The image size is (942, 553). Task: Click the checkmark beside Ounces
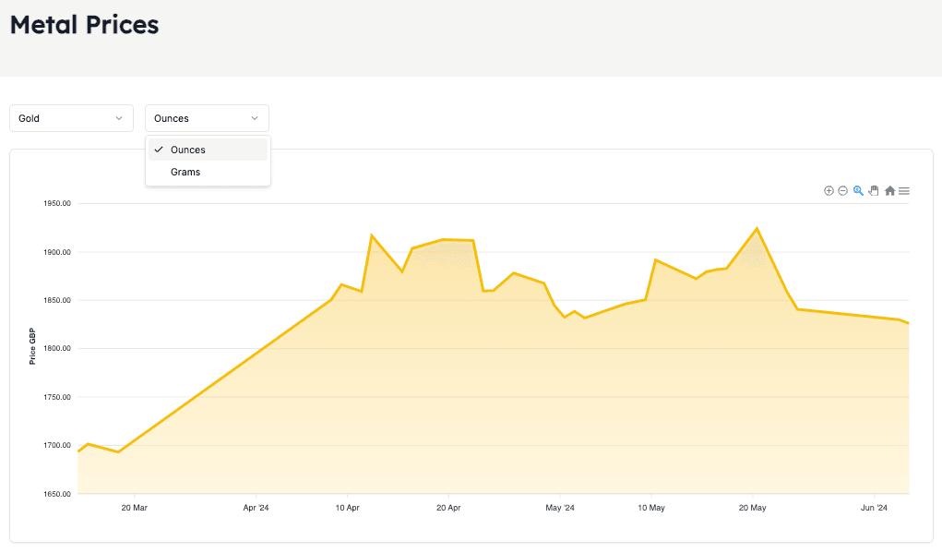coord(160,150)
